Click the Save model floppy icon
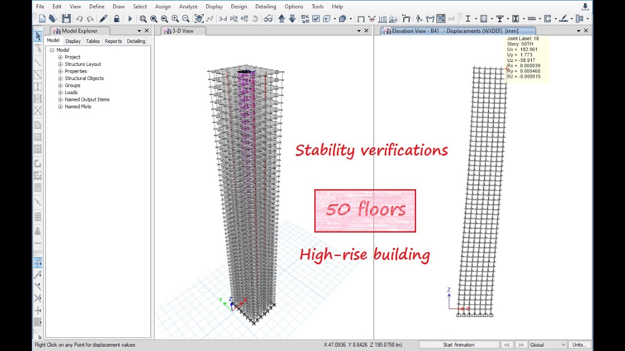 click(x=66, y=19)
